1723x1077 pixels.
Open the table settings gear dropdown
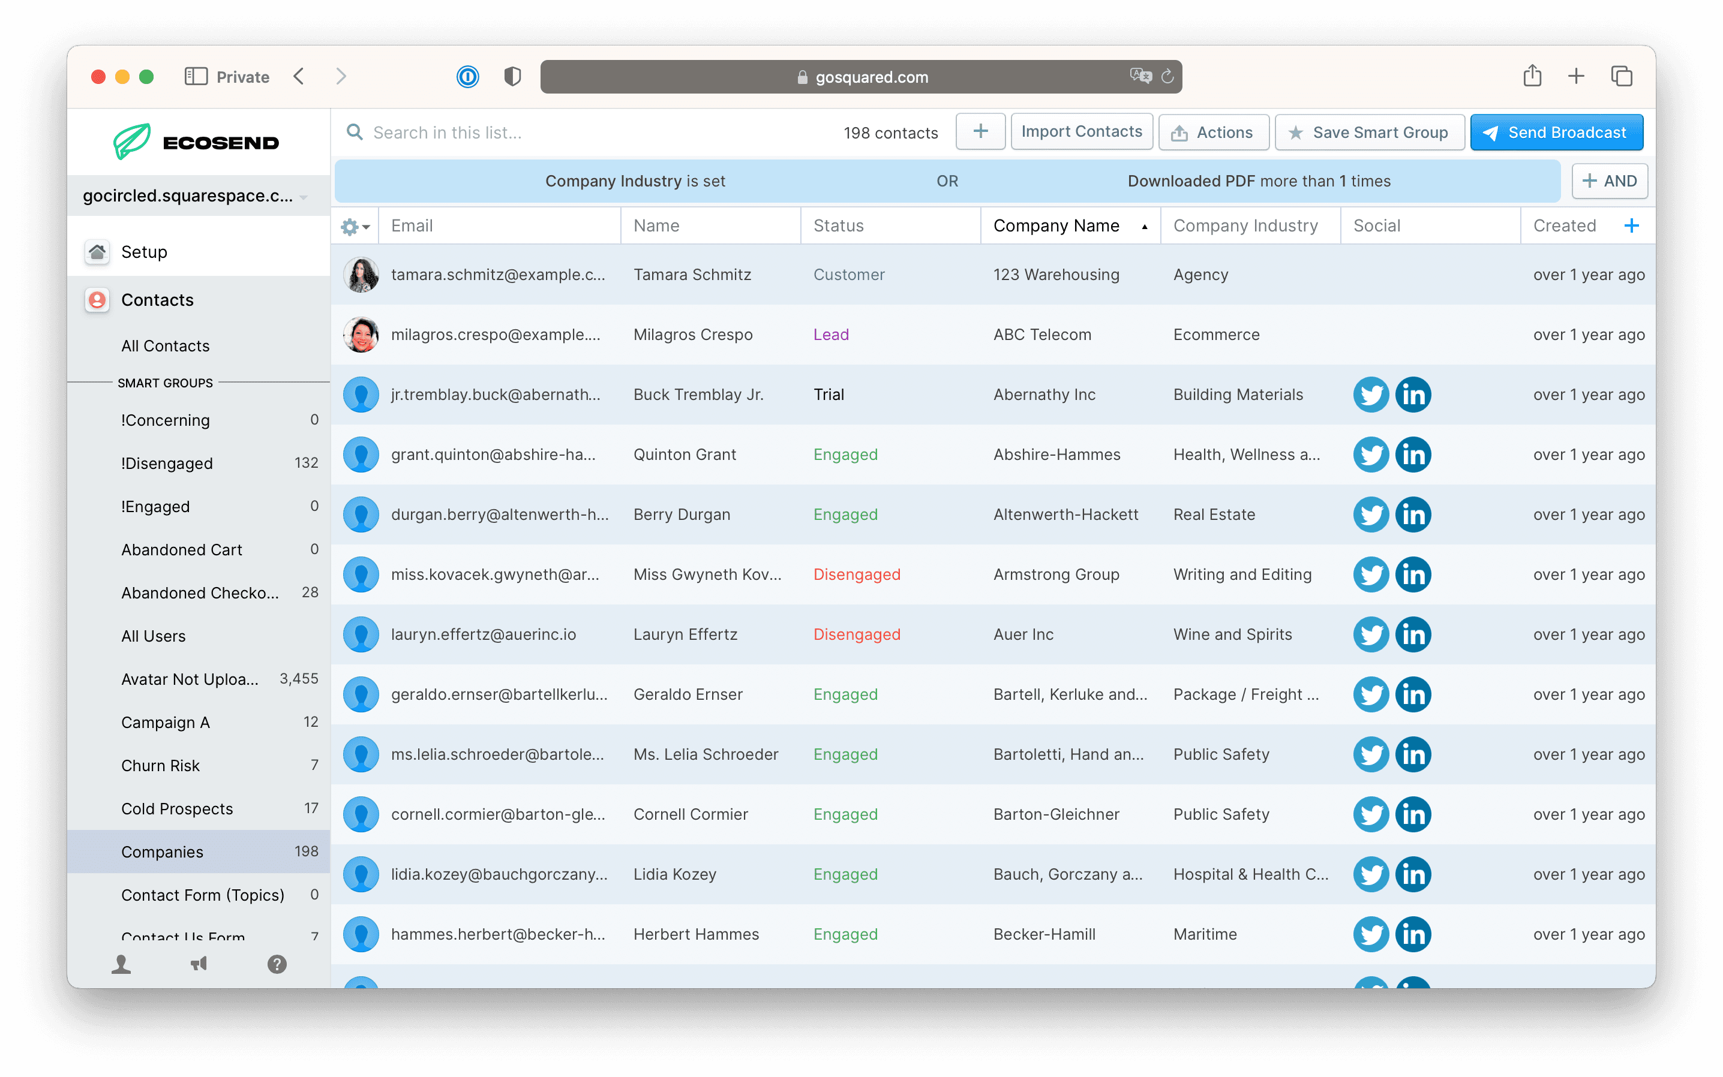click(x=354, y=227)
